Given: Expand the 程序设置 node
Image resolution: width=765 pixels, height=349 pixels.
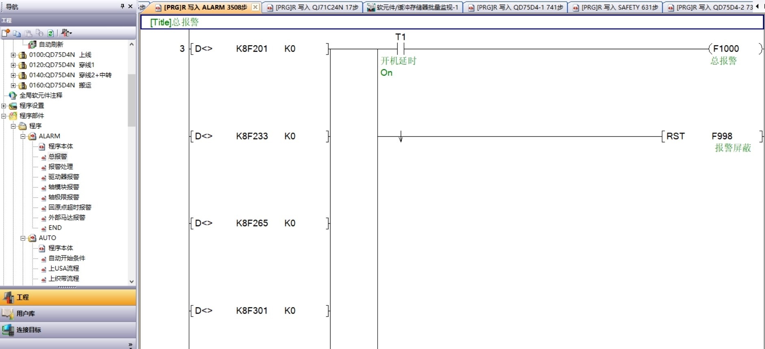Looking at the screenshot, I should coord(4,106).
